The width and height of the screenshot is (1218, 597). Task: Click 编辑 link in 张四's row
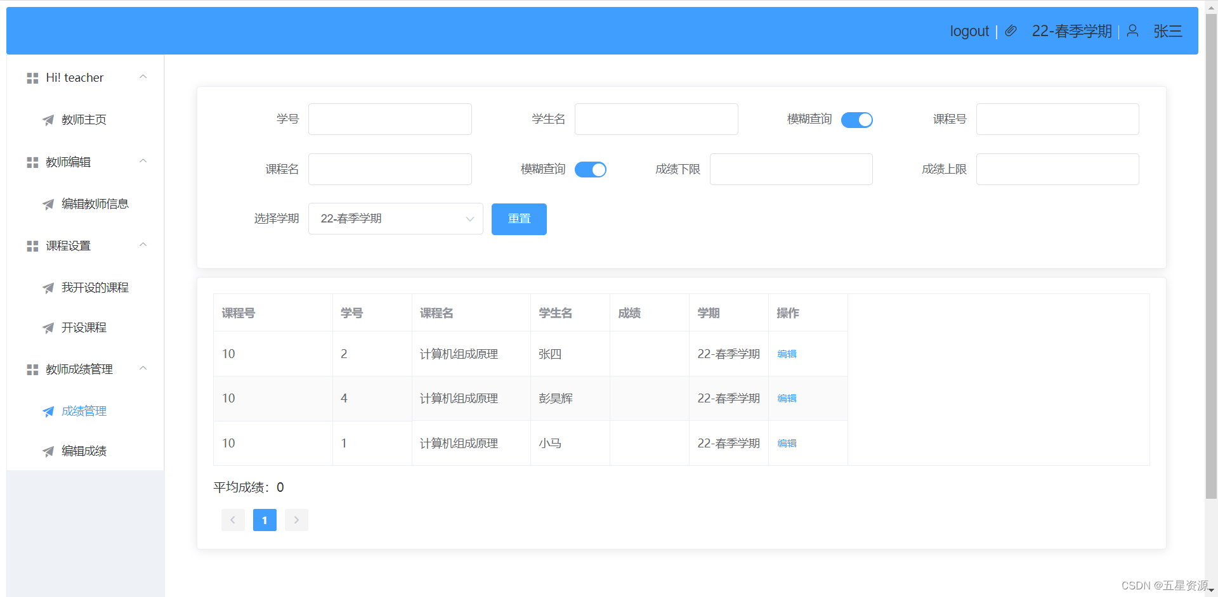coord(787,354)
